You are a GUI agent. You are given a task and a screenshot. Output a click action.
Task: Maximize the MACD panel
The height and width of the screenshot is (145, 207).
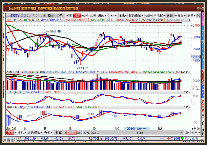coord(187,107)
